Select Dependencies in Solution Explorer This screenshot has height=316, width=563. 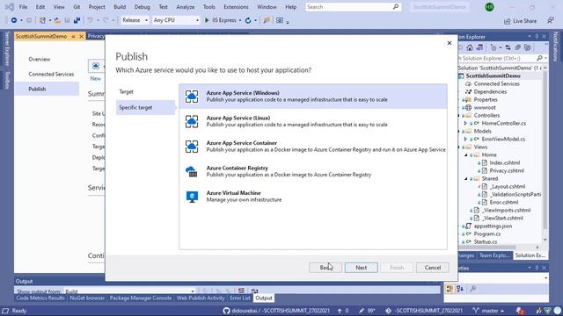[490, 91]
